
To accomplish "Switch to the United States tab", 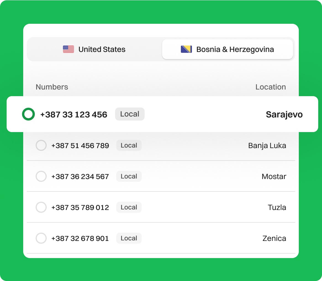I will pyautogui.click(x=94, y=49).
